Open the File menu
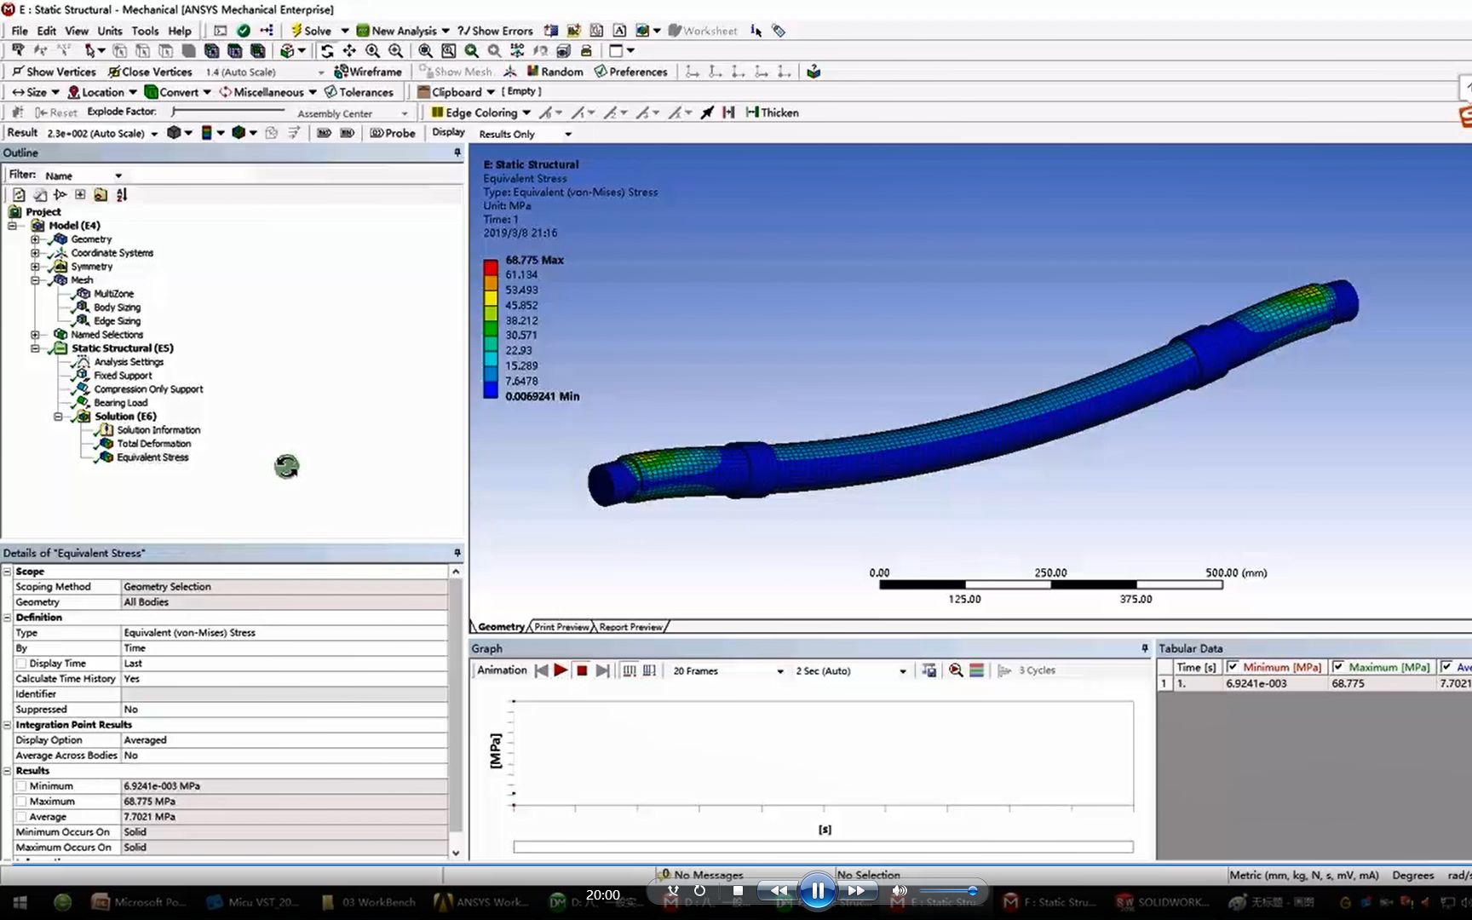 (x=20, y=31)
